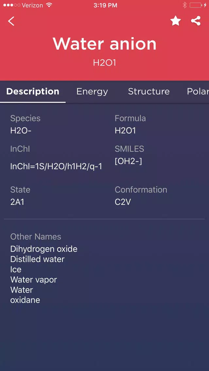Select the Description tab
Image resolution: width=209 pixels, height=371 pixels.
[x=33, y=91]
